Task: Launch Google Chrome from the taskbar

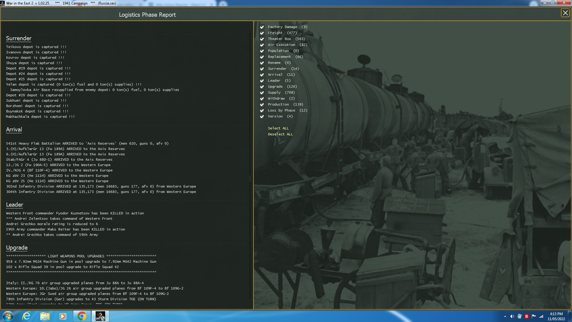Action: coord(82,316)
